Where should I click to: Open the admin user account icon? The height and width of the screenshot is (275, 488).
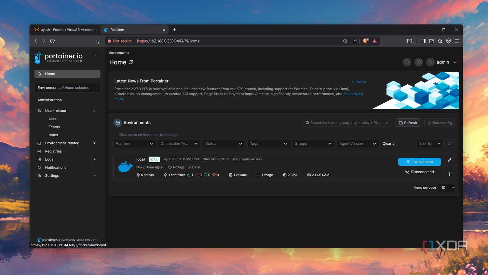(430, 62)
